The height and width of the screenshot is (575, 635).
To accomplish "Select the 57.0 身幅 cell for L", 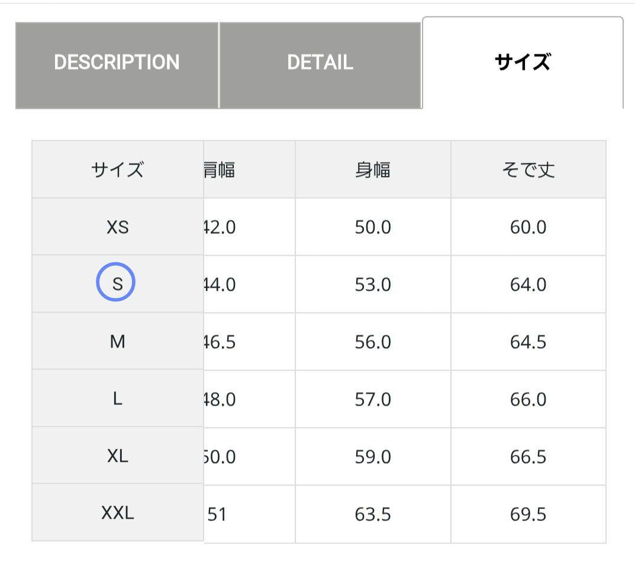I will [373, 399].
